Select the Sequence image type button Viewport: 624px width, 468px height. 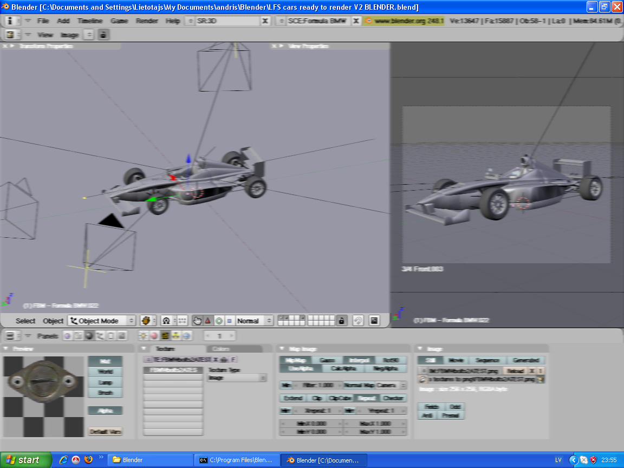(487, 360)
